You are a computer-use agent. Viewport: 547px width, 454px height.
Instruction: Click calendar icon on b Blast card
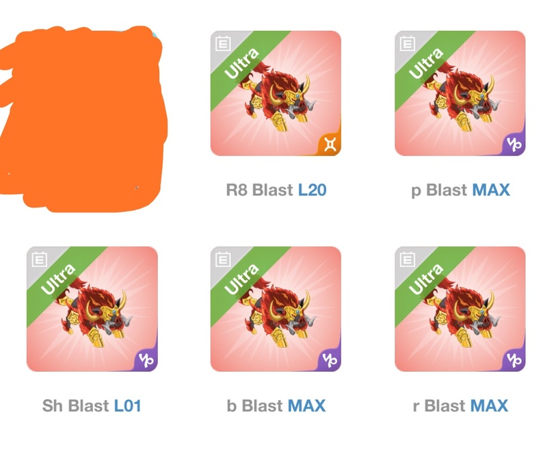click(x=223, y=260)
